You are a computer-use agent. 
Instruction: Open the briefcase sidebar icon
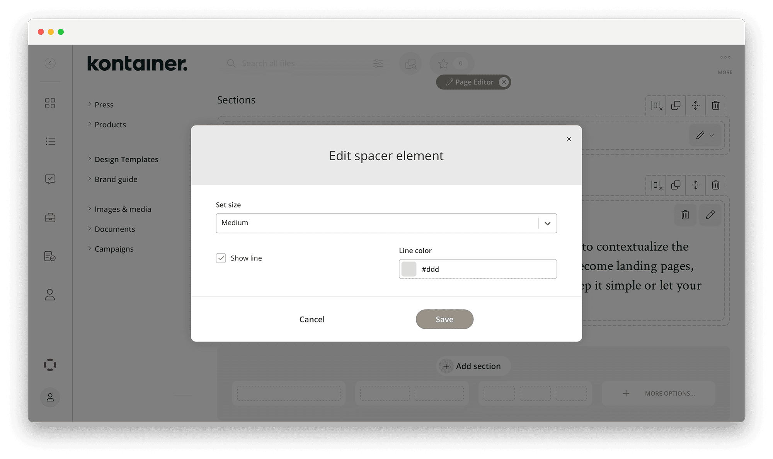[50, 217]
